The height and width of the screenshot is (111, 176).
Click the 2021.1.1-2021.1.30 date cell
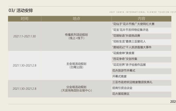(x=25, y=36)
